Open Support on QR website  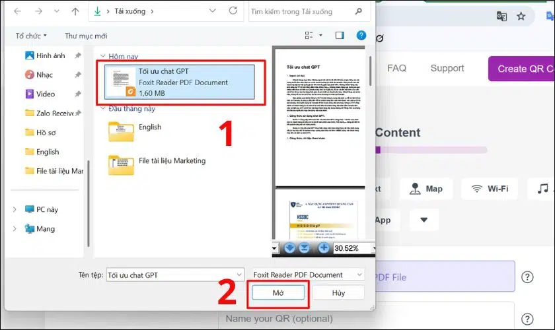447,68
